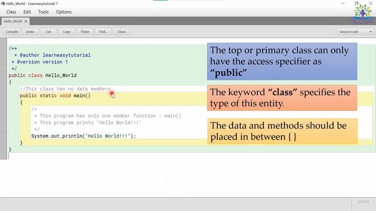Click the 'saved' status indicator
376x211 pixels.
(363, 202)
